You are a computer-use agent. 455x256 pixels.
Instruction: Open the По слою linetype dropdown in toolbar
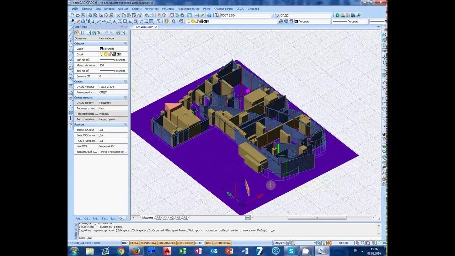click(349, 21)
